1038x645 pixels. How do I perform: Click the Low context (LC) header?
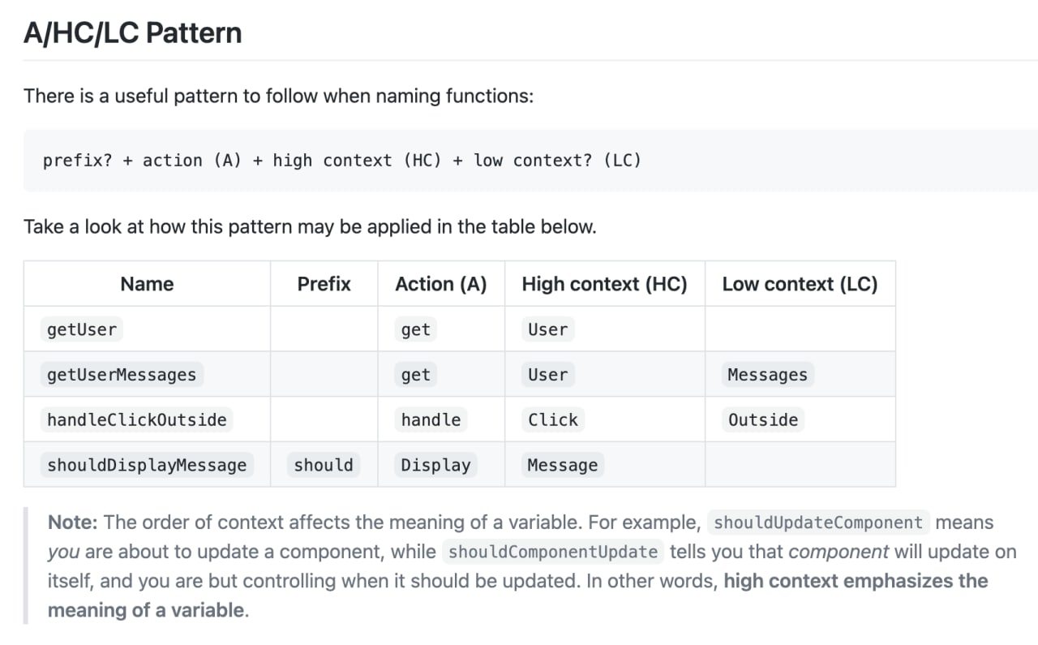click(x=800, y=284)
